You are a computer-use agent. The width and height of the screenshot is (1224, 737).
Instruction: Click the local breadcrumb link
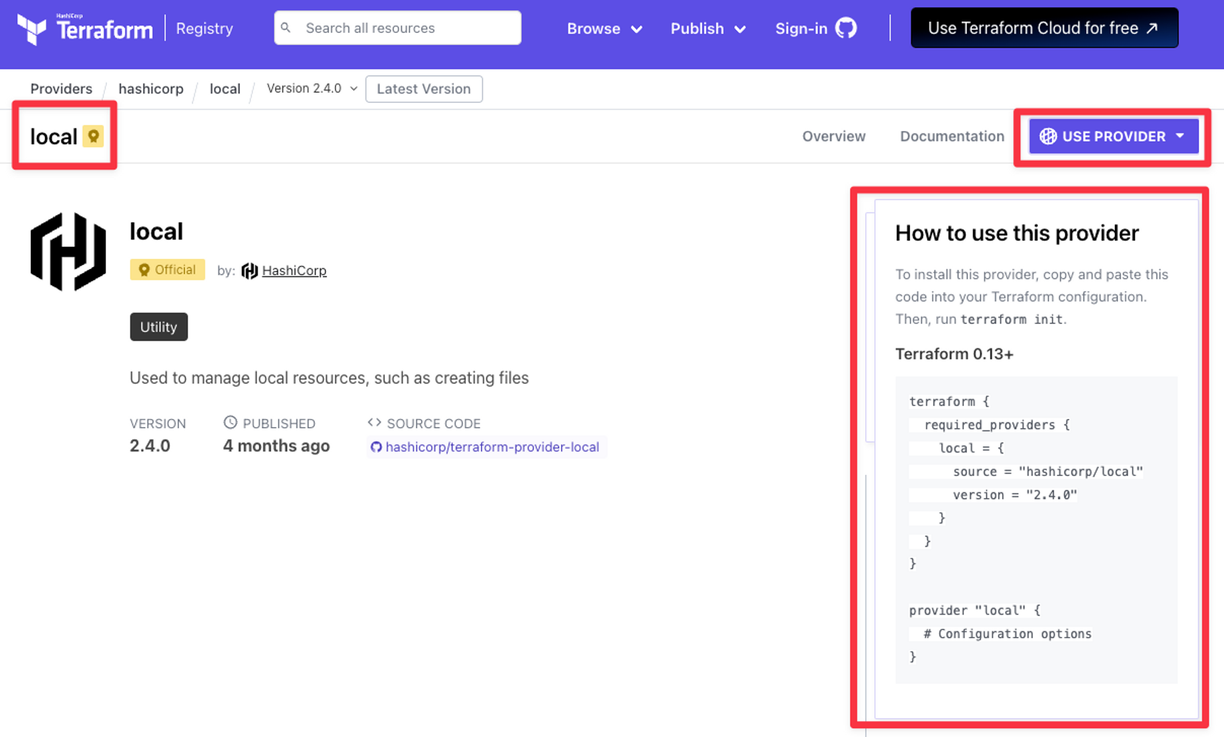(225, 89)
